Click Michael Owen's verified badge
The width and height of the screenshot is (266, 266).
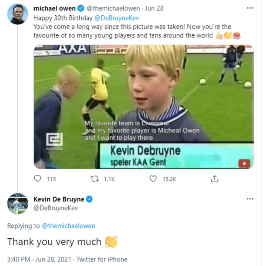point(81,8)
